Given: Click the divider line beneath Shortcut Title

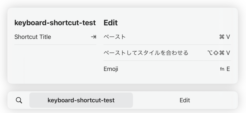Looking at the screenshot, I should tap(55, 45).
